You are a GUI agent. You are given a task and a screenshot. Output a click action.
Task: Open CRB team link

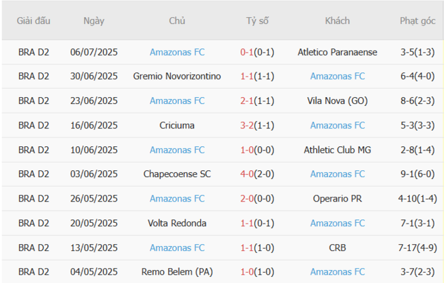tap(337, 248)
